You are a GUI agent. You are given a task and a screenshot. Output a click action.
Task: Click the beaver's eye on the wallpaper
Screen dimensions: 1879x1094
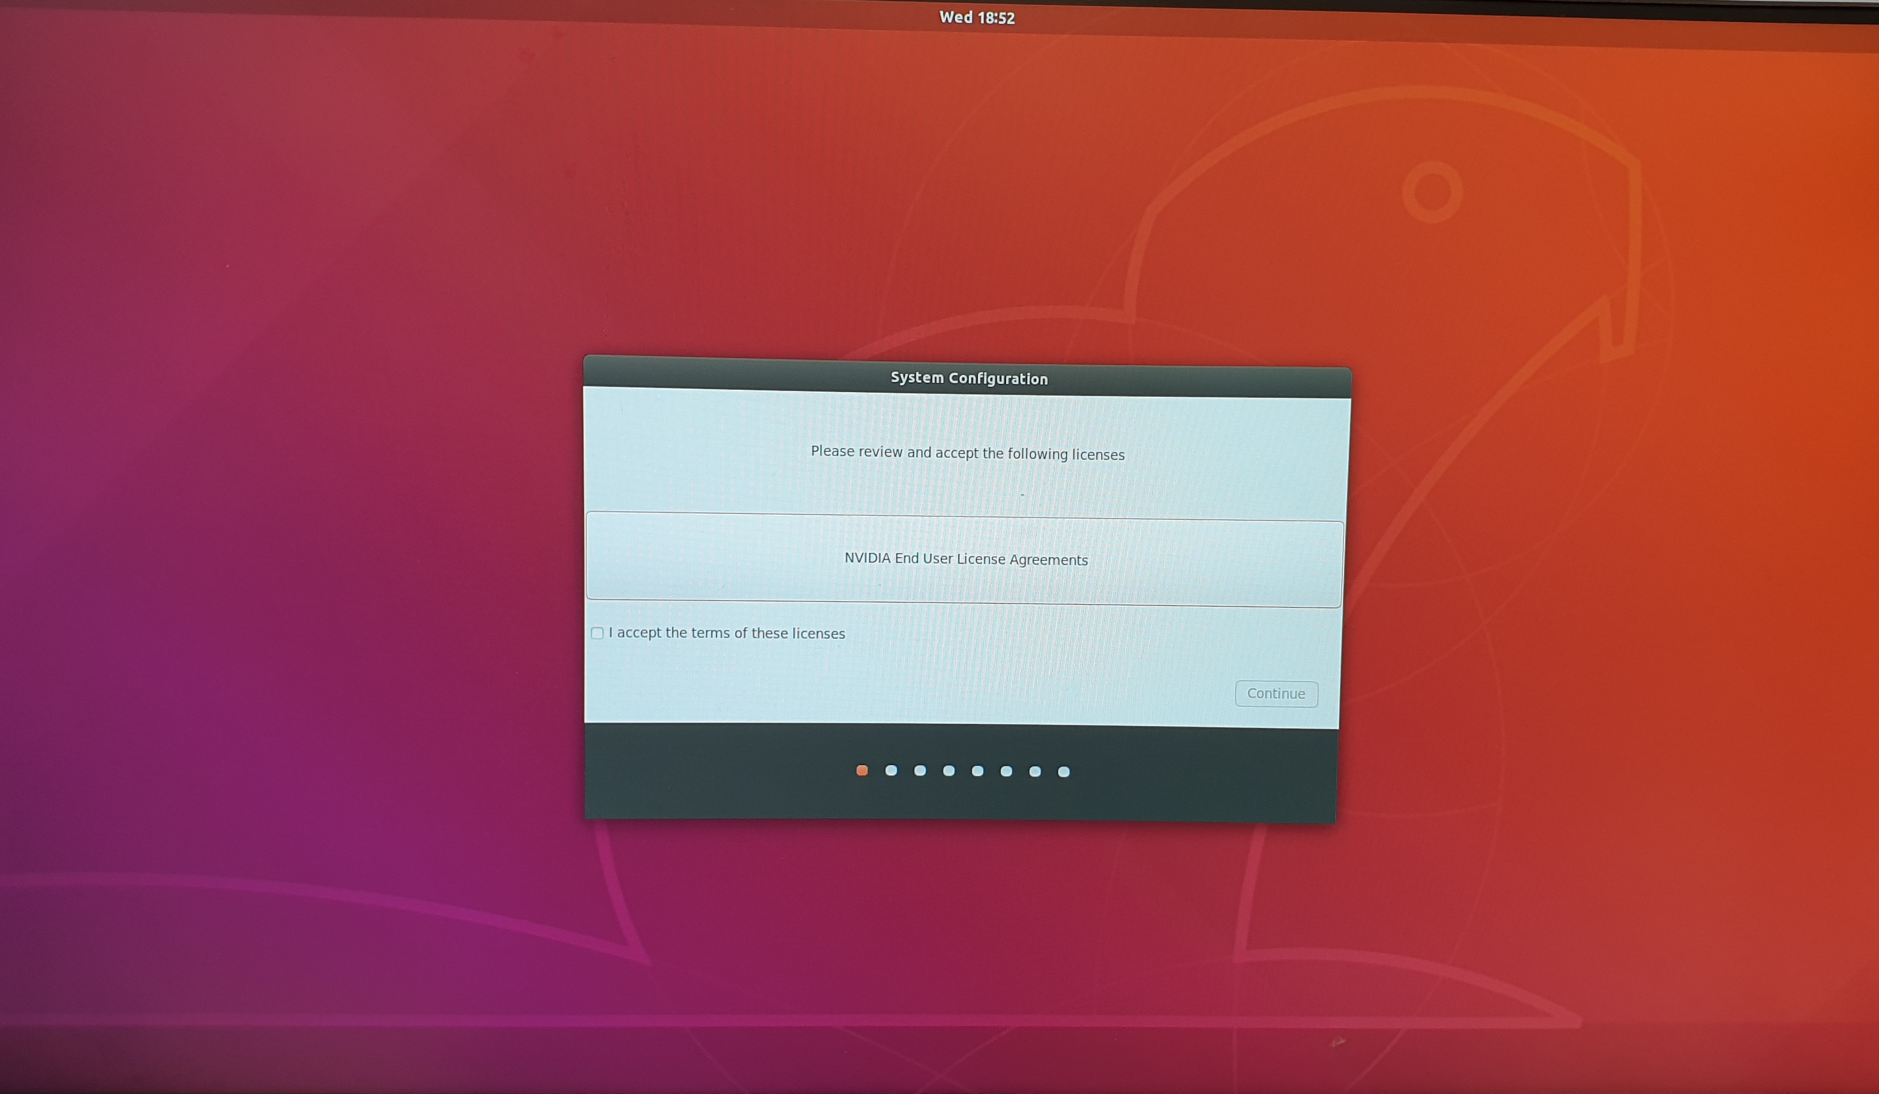click(x=1432, y=192)
